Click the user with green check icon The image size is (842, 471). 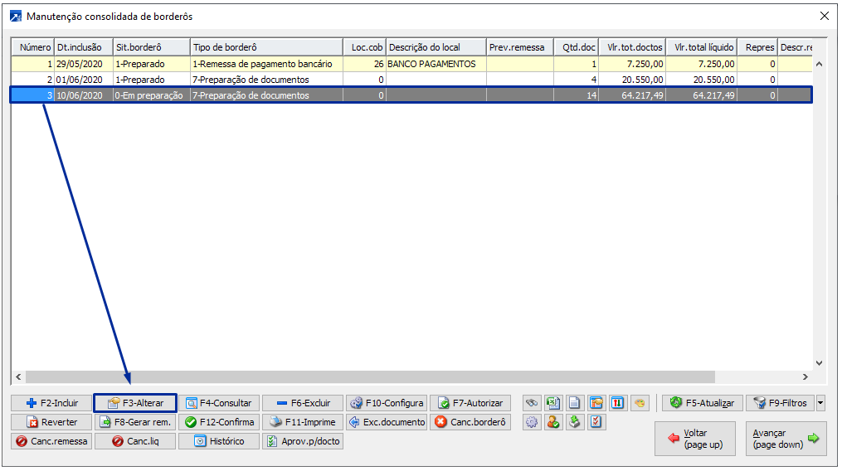553,422
